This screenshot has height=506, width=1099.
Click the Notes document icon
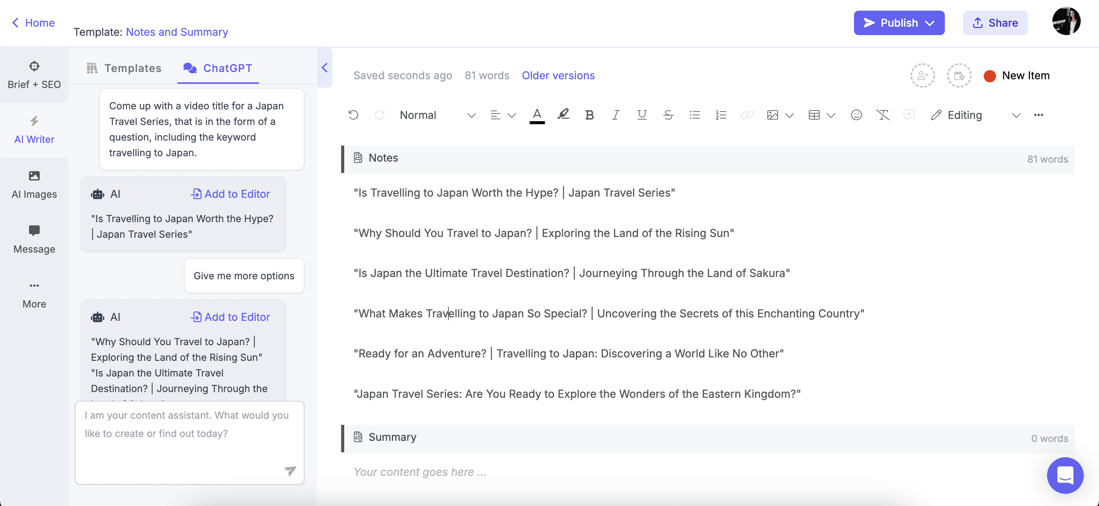pos(358,158)
